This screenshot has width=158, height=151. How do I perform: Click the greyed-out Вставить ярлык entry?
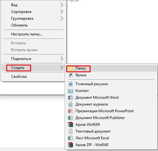point(33,50)
